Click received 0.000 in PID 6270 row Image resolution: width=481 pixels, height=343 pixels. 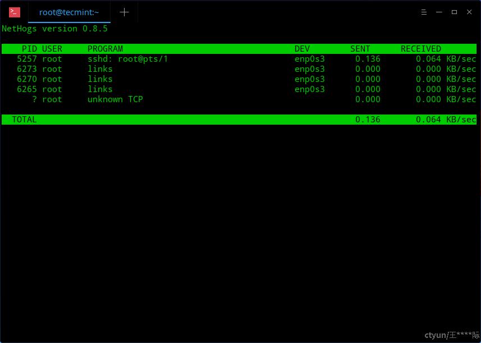coord(429,79)
